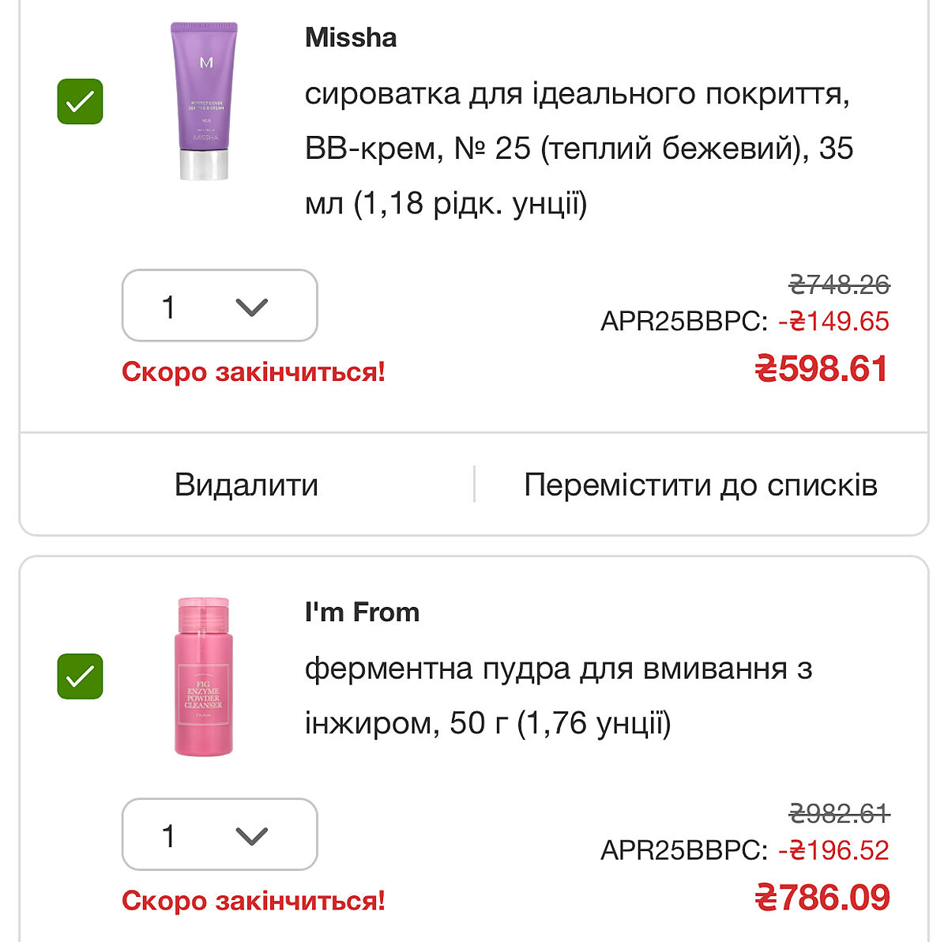The width and height of the screenshot is (948, 942).
Task: Click the crossed-out price ₴982.61
Action: point(839,813)
